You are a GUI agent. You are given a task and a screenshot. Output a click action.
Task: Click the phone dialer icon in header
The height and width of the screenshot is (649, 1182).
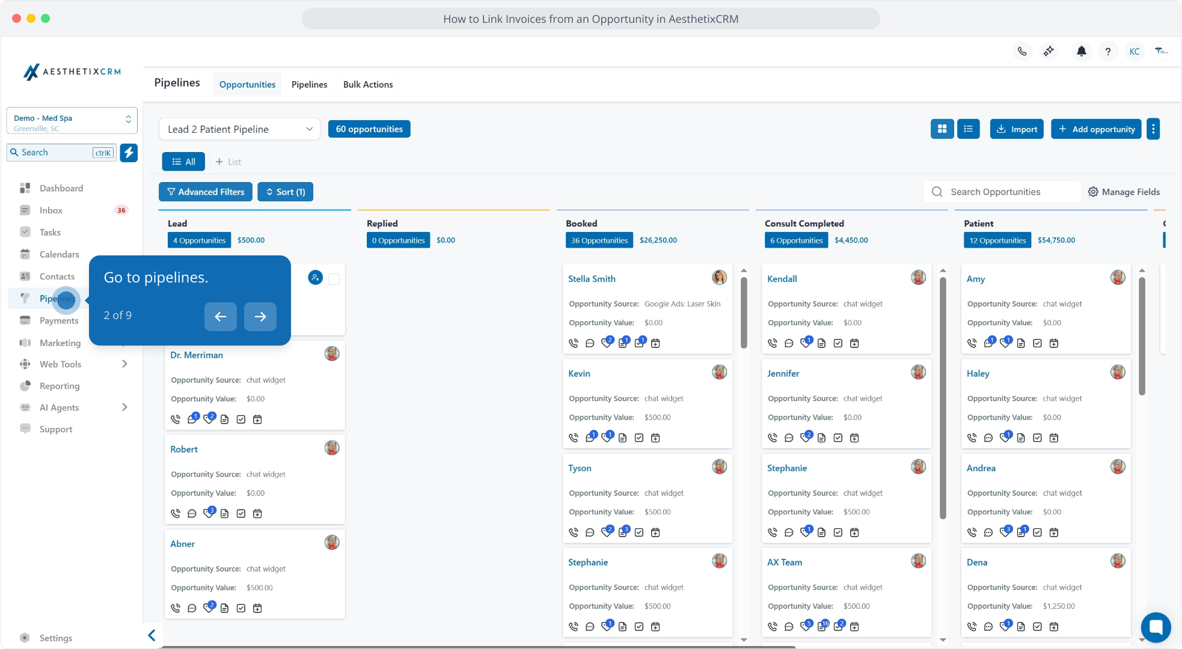[x=1022, y=52]
